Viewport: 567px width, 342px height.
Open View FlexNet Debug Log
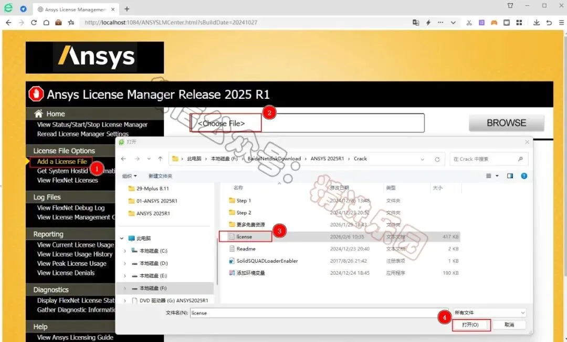pyautogui.click(x=70, y=208)
